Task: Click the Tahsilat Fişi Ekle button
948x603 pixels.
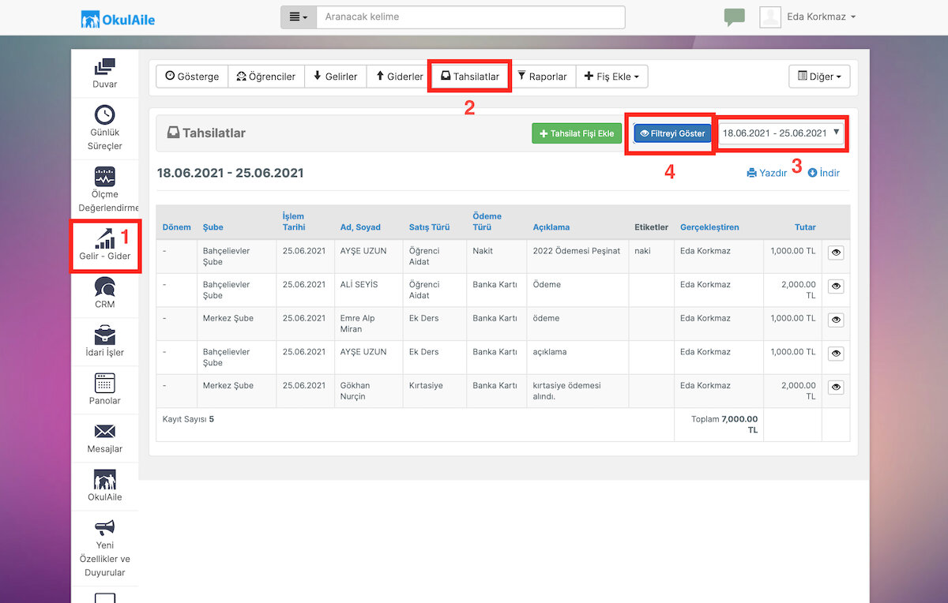Action: pyautogui.click(x=577, y=133)
